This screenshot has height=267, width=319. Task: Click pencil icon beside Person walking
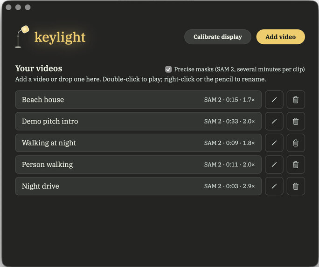tap(274, 164)
